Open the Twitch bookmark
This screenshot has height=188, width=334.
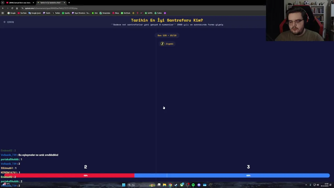[47, 13]
